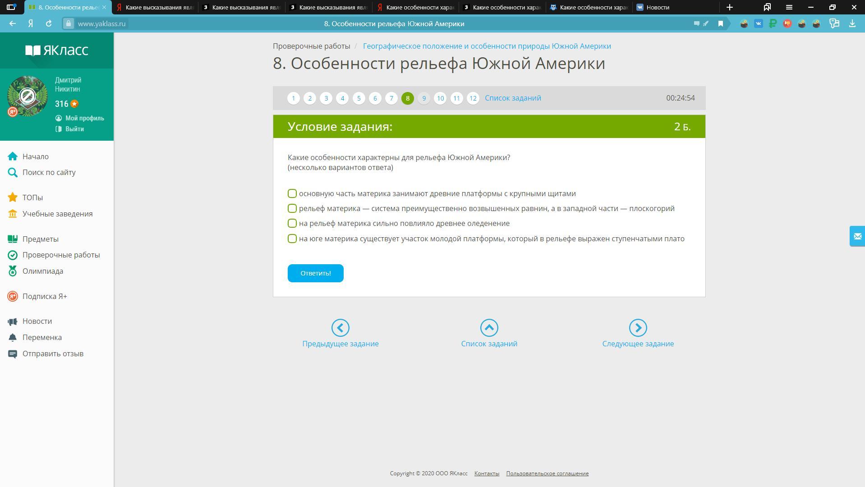Viewport: 865px width, 487px height.
Task: Go to task number 2
Action: [x=310, y=98]
